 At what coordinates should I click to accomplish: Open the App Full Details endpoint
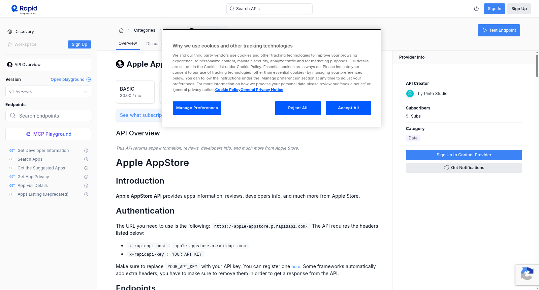pos(33,186)
